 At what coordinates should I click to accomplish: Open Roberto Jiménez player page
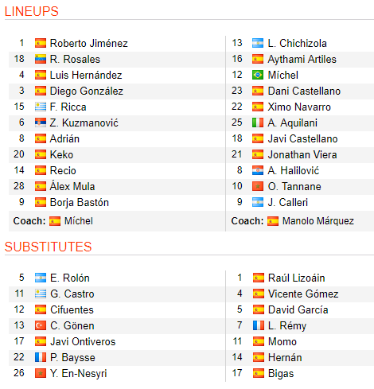(89, 43)
